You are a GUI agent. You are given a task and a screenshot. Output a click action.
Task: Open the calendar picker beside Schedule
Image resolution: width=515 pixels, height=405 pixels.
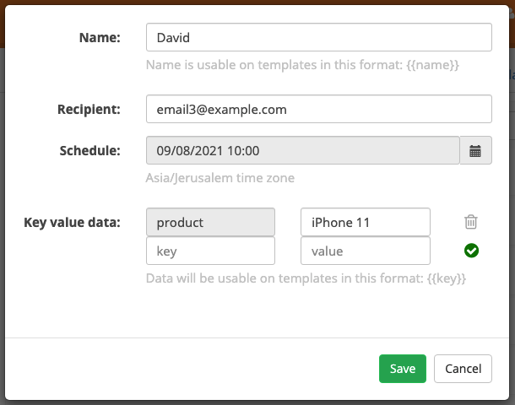point(475,151)
